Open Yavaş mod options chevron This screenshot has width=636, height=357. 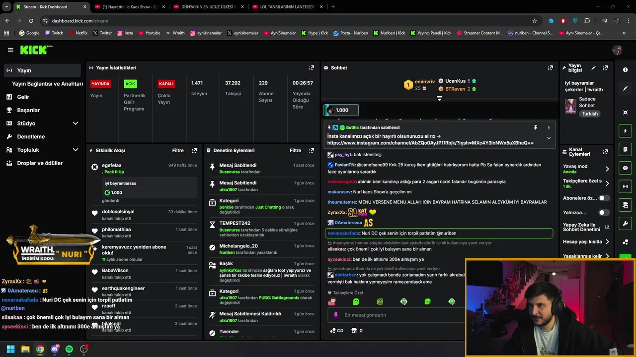click(x=607, y=169)
